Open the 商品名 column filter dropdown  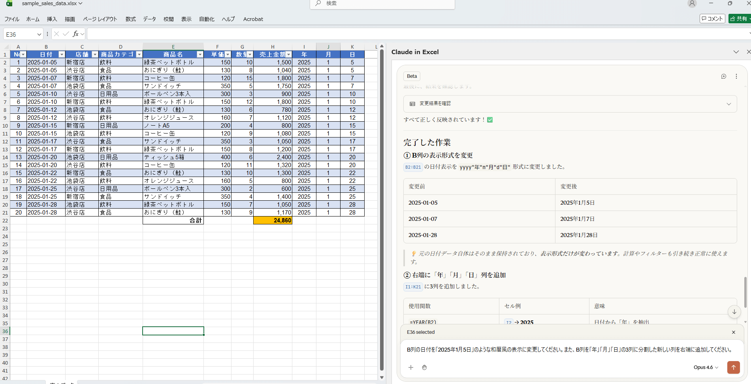[200, 55]
